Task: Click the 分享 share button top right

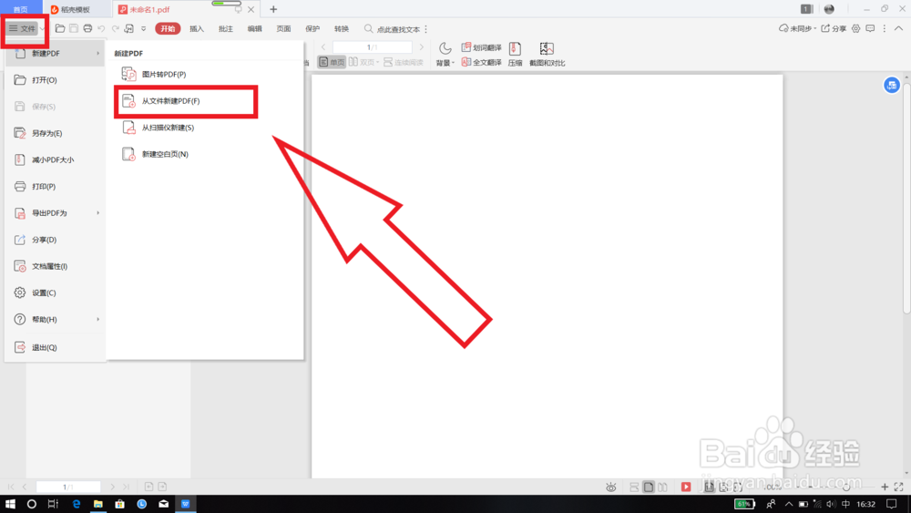Action: coord(834,28)
